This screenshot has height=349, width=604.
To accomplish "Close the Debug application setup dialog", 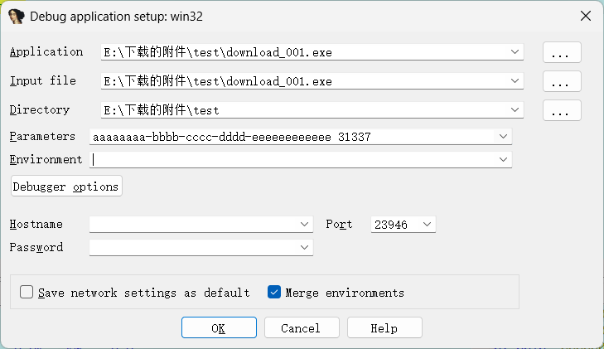I will (x=586, y=17).
